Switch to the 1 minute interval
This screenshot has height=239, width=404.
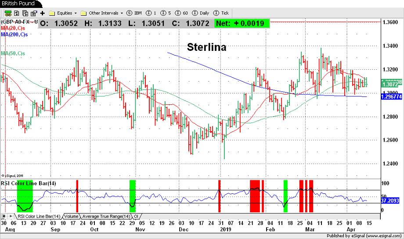tap(151, 13)
